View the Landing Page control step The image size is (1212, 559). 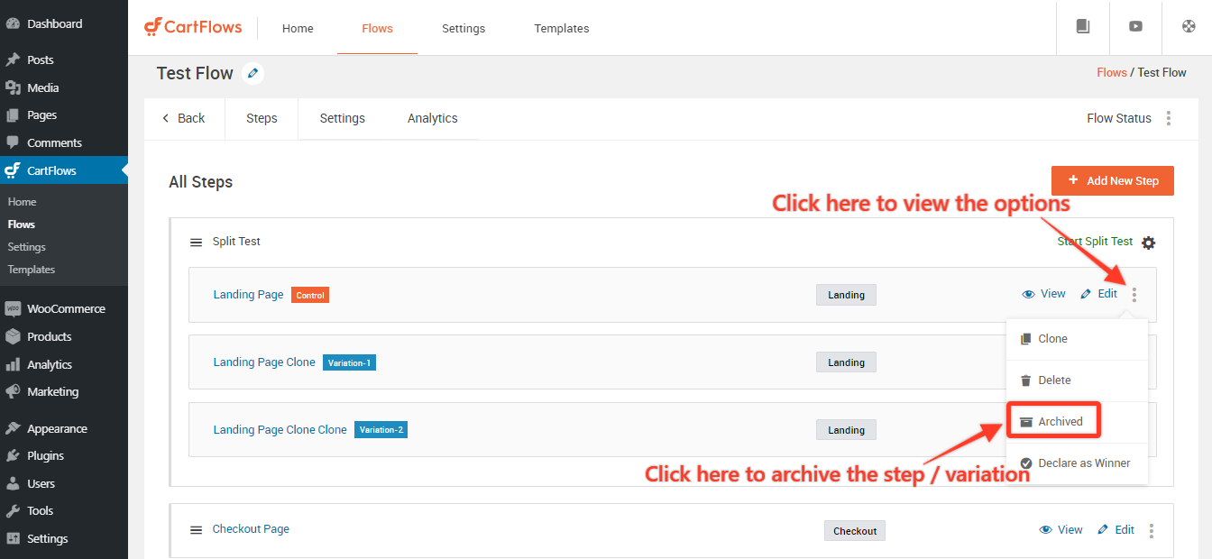(1044, 294)
